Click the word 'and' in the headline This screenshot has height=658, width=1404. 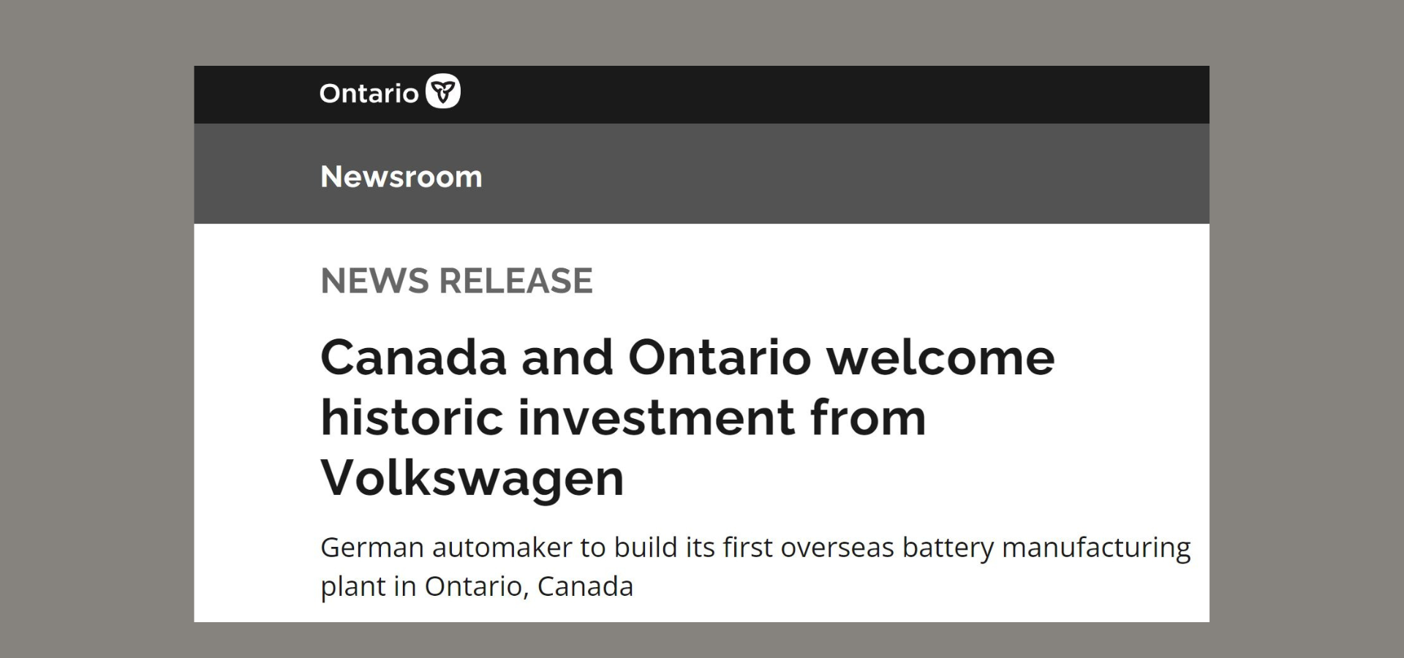pos(567,358)
